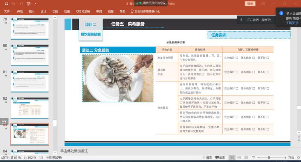
Task: Check 做不好 in 准备分鱼用具 row
Action: click(x=268, y=58)
